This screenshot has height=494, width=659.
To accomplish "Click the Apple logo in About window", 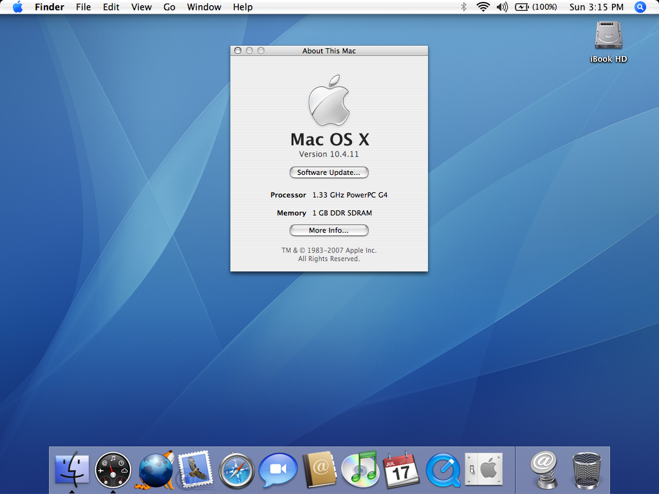I will (329, 100).
